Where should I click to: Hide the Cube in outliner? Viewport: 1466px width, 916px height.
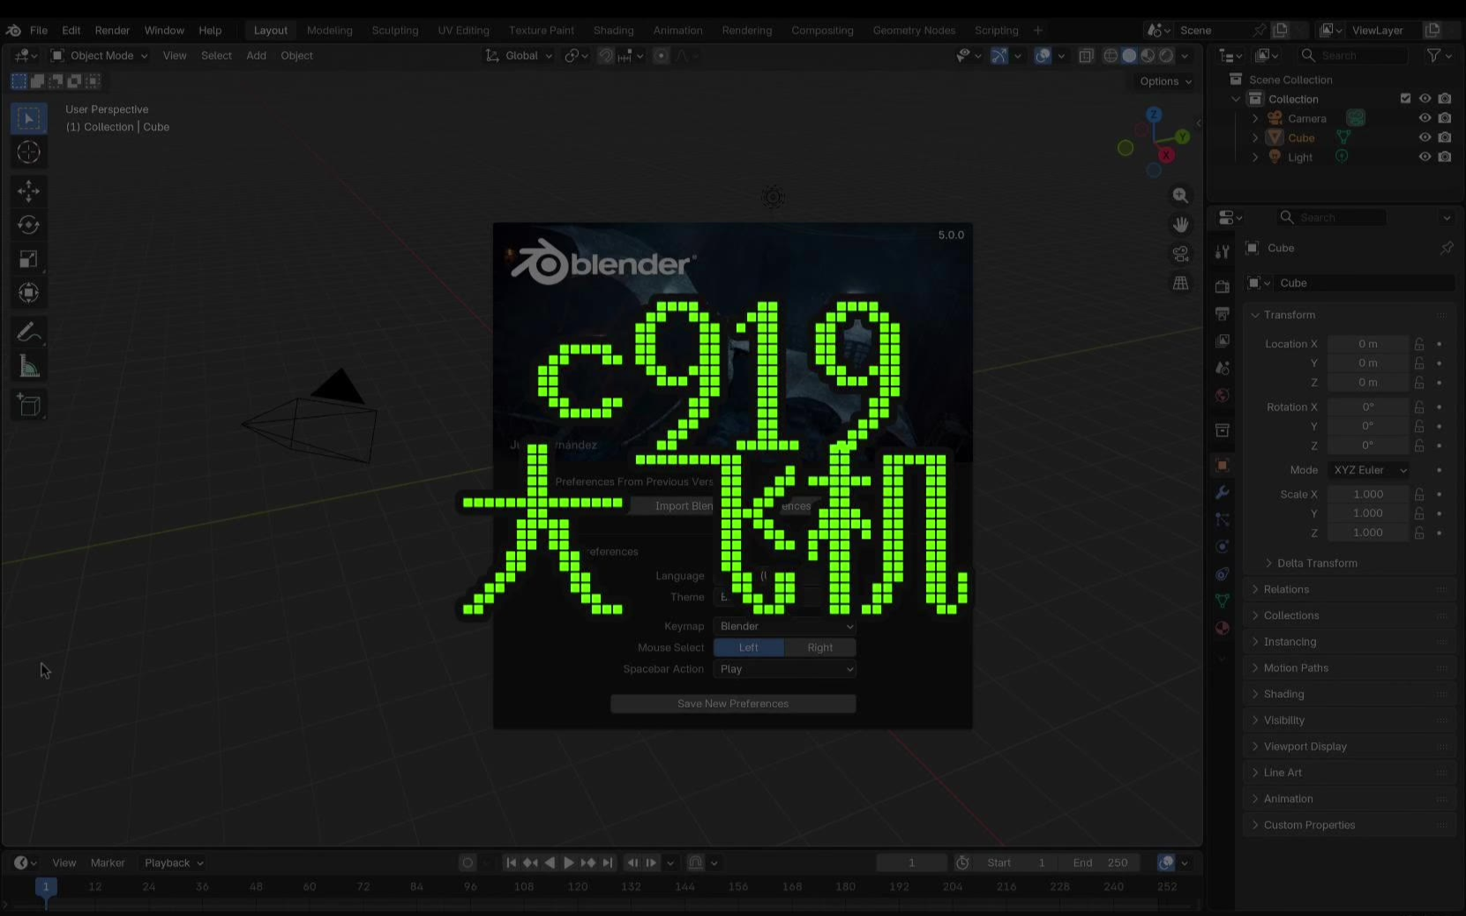[x=1425, y=138]
